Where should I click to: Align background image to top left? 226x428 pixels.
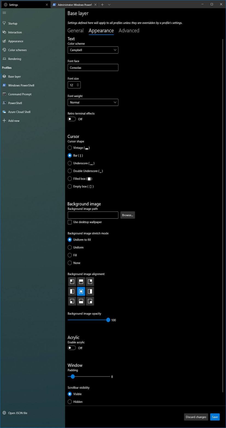tap(72, 282)
